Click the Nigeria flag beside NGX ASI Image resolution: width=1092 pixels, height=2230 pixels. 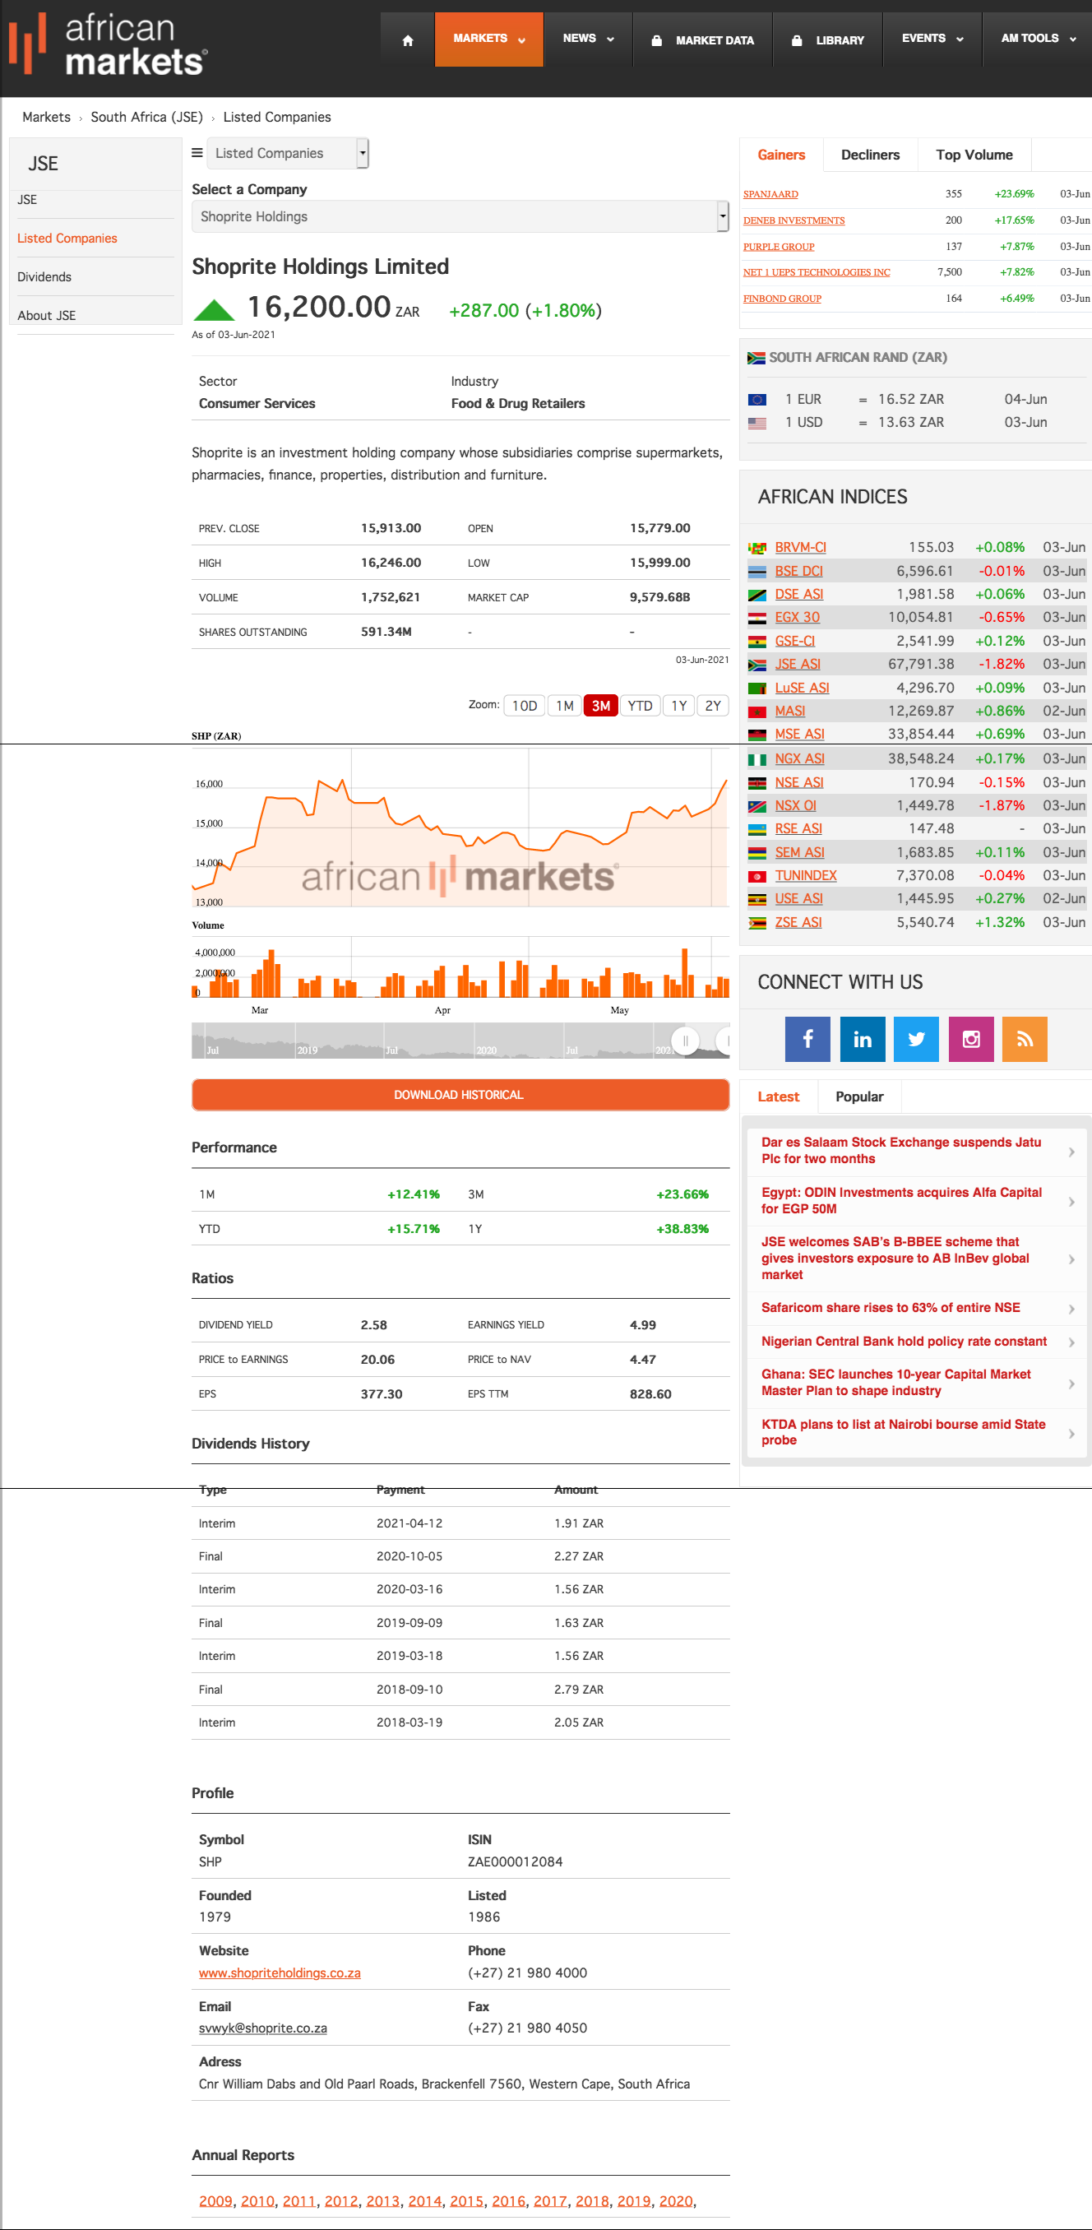[757, 759]
